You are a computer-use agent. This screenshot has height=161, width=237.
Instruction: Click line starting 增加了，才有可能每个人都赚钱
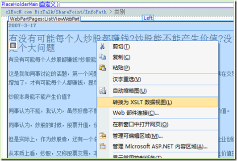pos(53,83)
